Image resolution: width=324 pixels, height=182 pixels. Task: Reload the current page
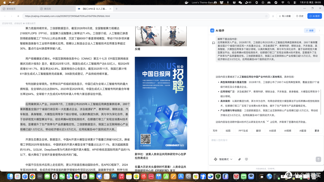coord(18,16)
